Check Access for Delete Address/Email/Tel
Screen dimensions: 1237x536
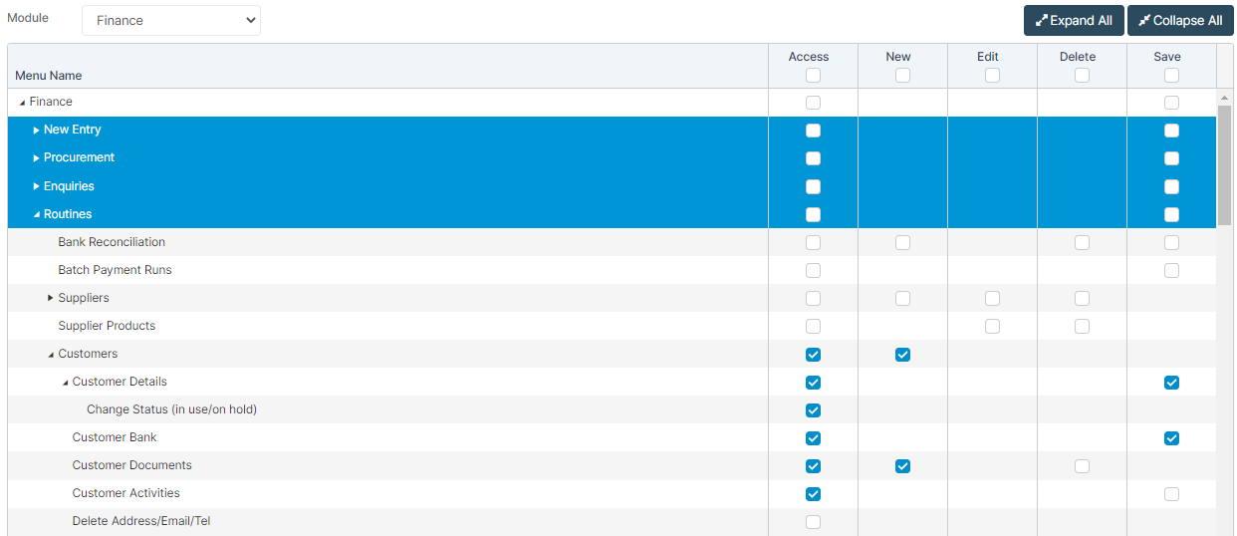[814, 521]
